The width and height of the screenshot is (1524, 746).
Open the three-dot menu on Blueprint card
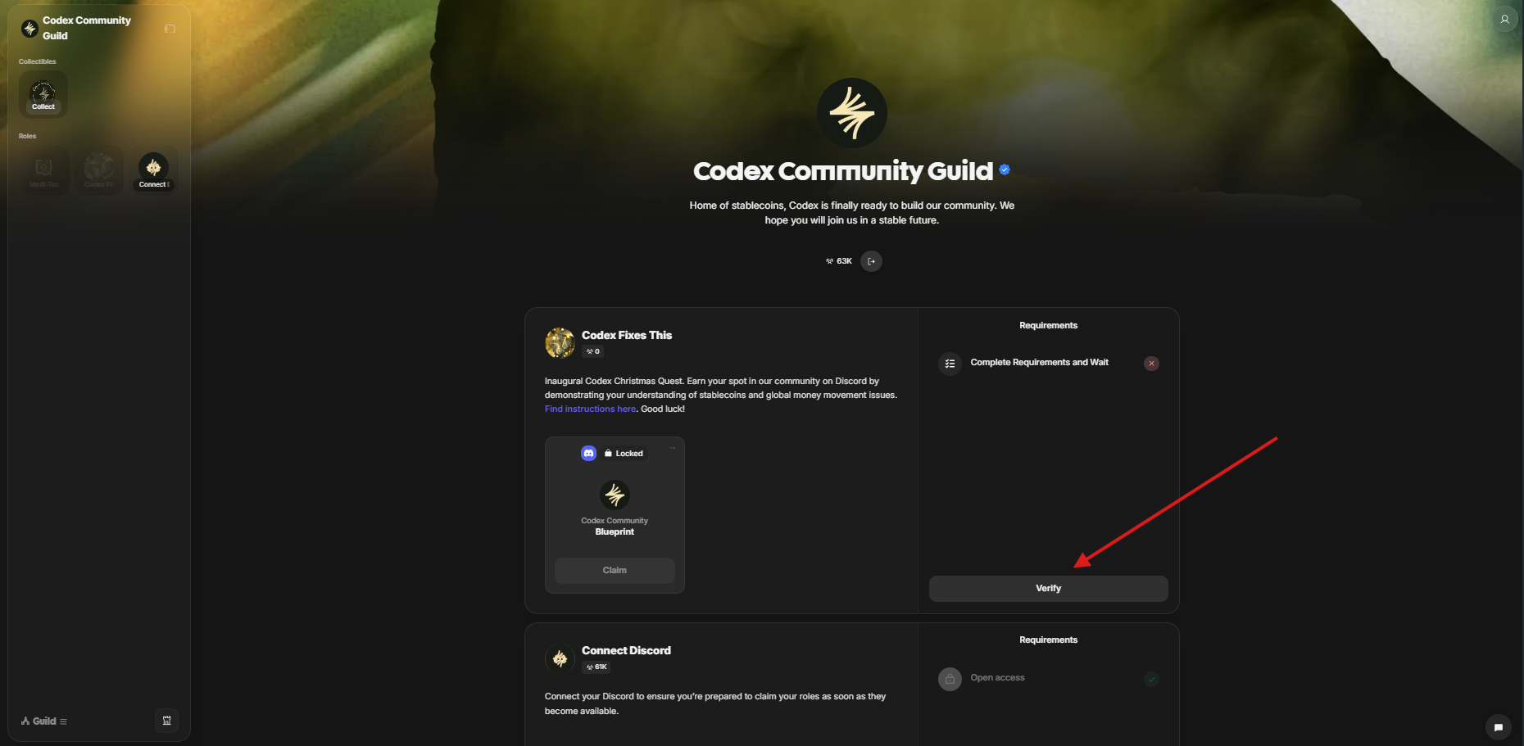coord(673,448)
